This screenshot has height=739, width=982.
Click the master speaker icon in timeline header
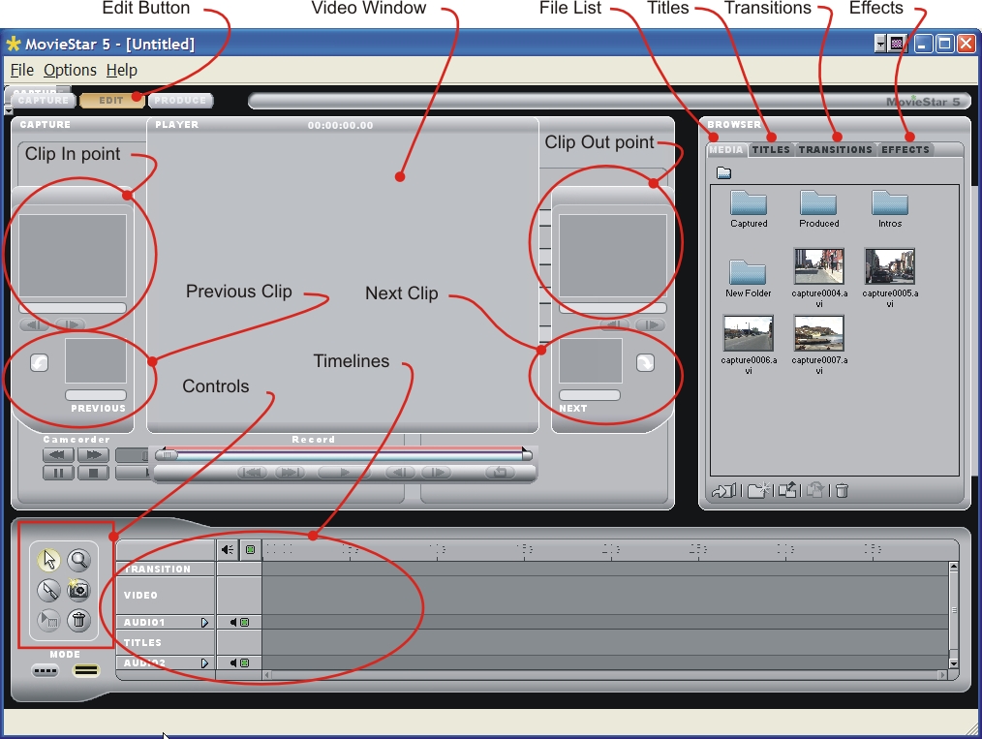click(228, 550)
